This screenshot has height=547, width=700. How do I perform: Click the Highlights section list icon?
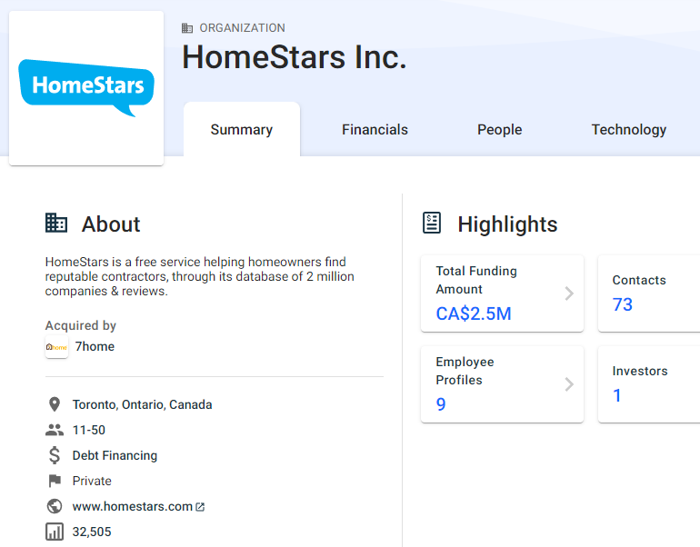433,224
